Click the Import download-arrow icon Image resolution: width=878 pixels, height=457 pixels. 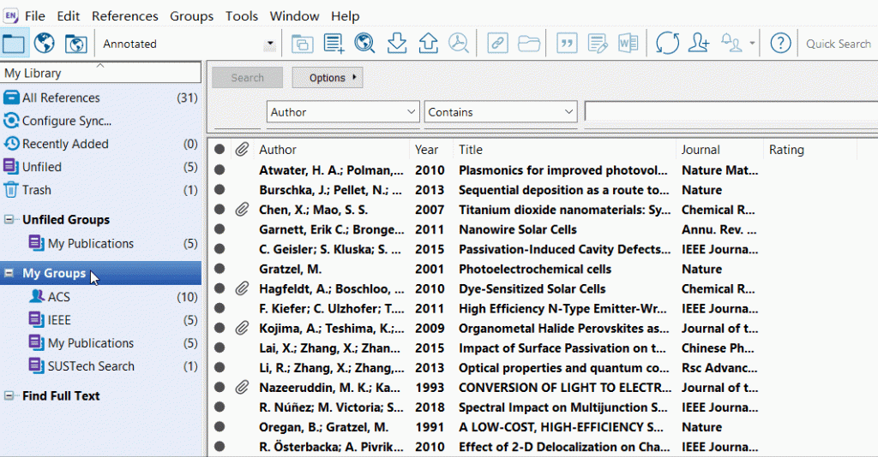[396, 43]
